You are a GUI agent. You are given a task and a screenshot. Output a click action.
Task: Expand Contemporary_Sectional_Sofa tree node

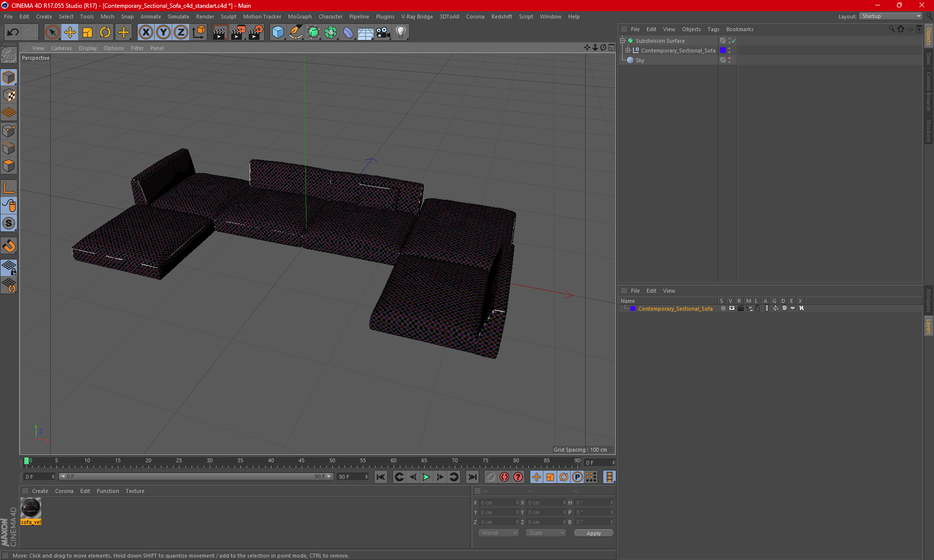point(628,51)
